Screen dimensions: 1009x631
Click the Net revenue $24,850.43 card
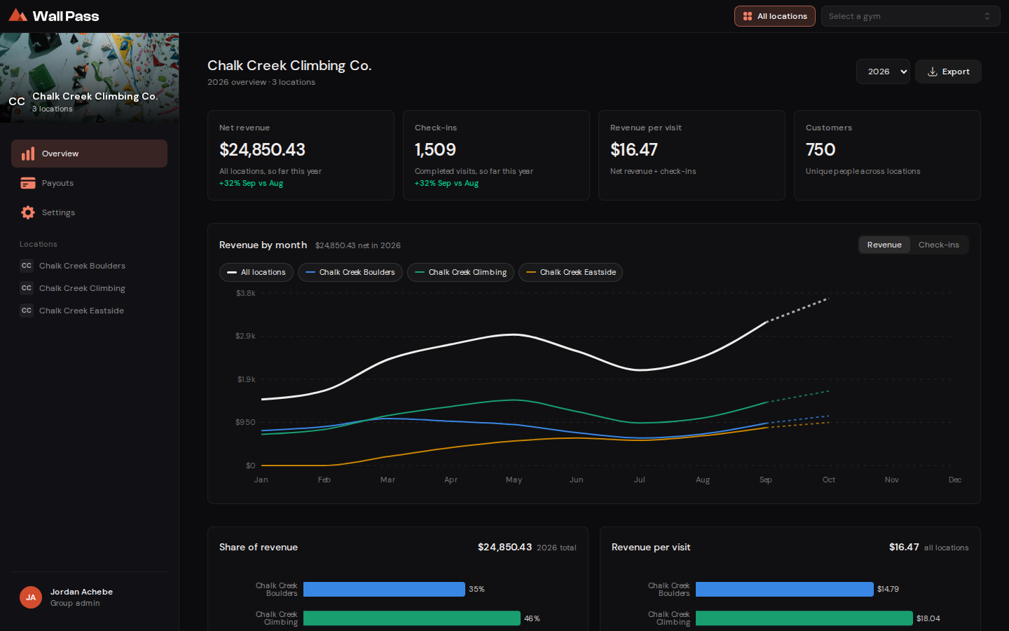301,155
